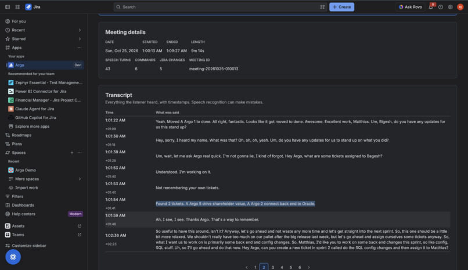Open Power BI Connector app icon

coord(11,91)
